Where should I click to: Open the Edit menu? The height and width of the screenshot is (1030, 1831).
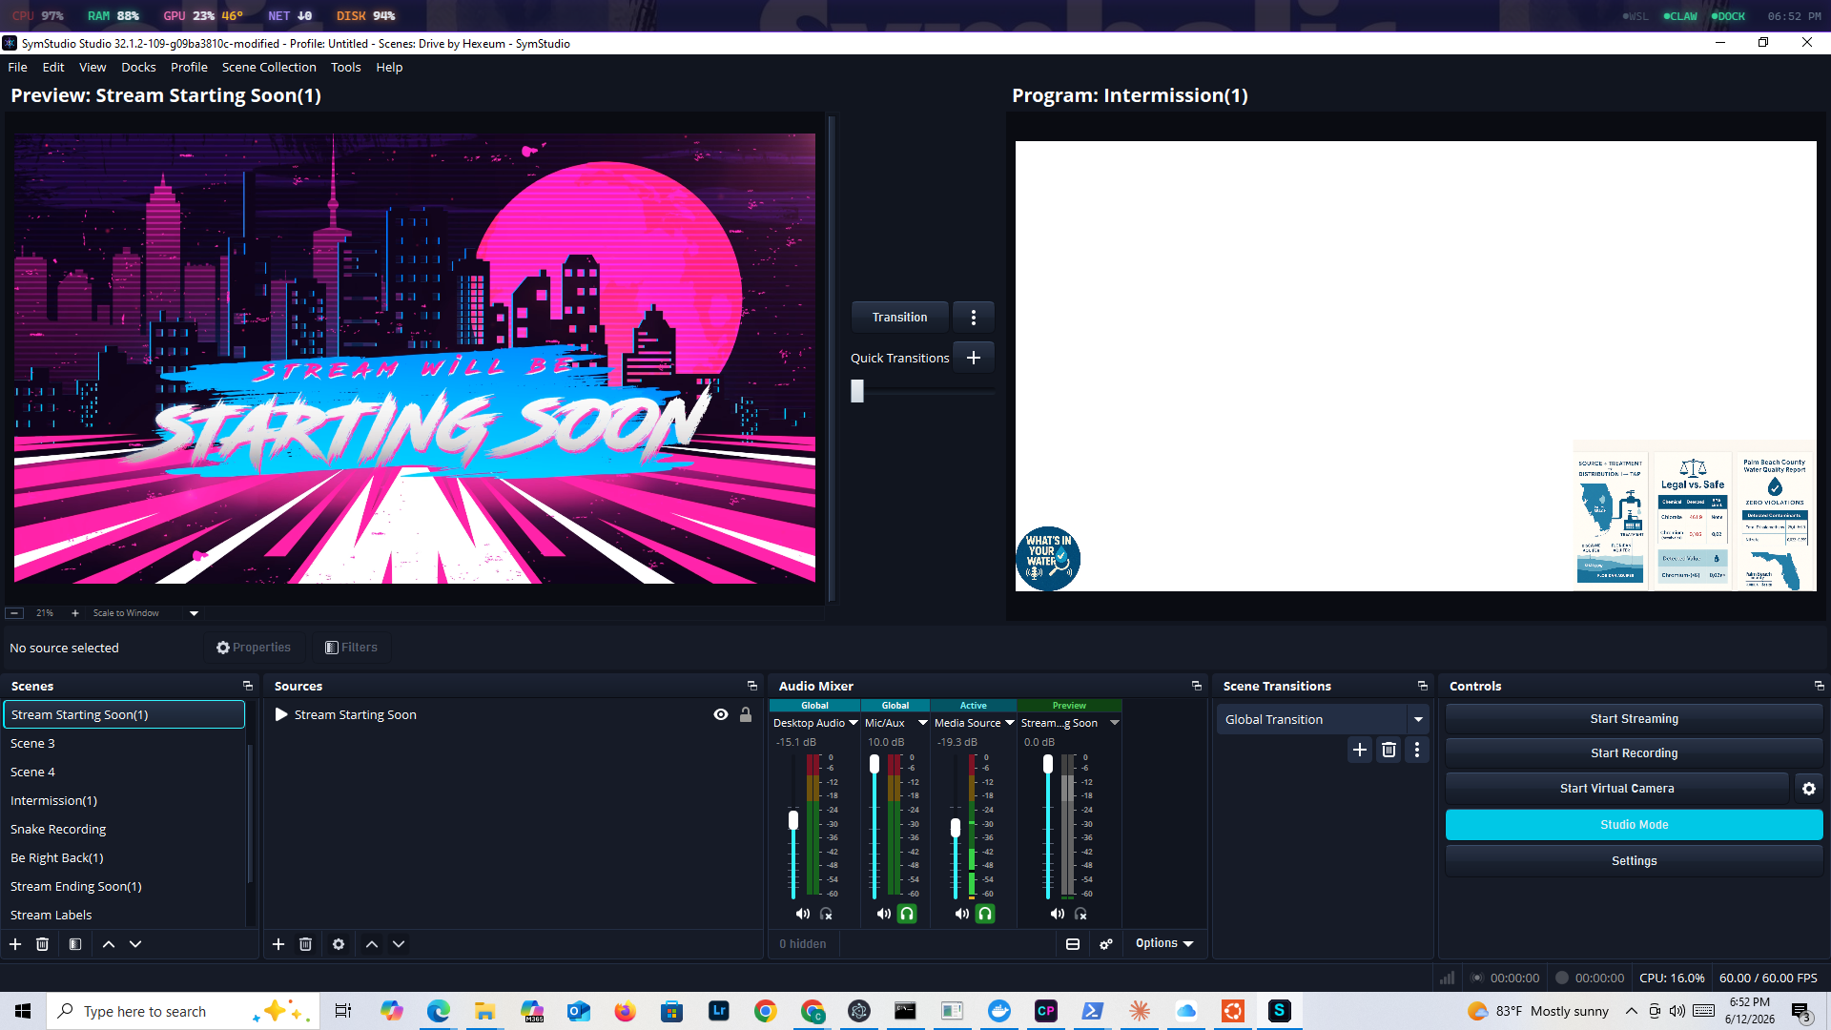click(x=53, y=68)
